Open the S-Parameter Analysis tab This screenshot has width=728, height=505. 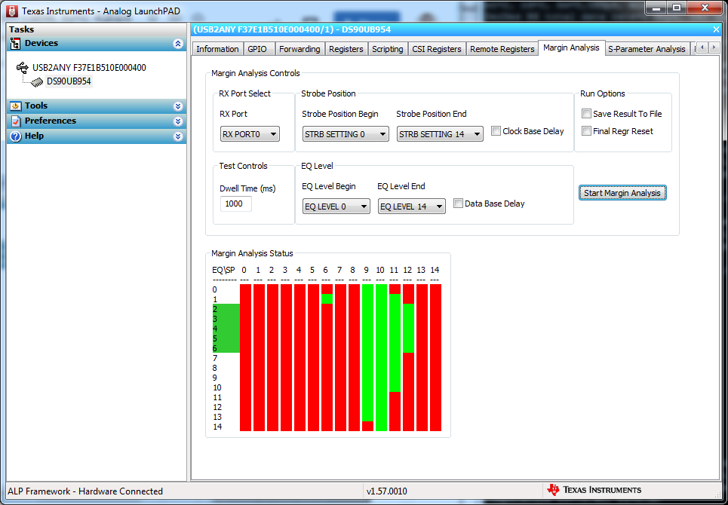(647, 49)
